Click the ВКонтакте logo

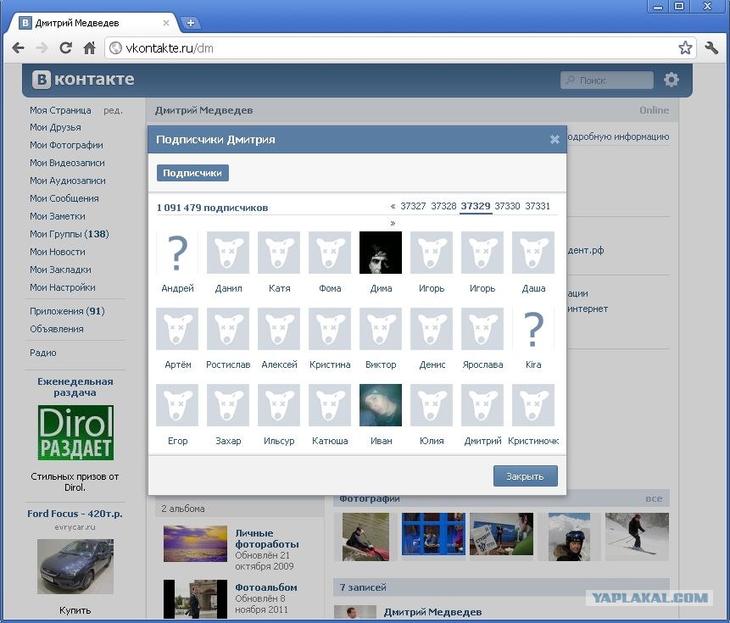[83, 79]
